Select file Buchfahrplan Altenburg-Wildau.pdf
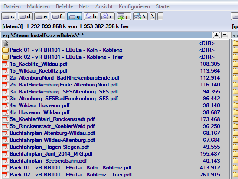Image resolution: width=238 pixels, height=179 pixels. click(x=52, y=133)
